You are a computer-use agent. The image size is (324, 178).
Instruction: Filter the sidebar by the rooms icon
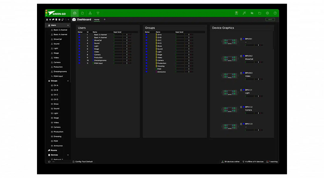pyautogui.click(x=53, y=19)
